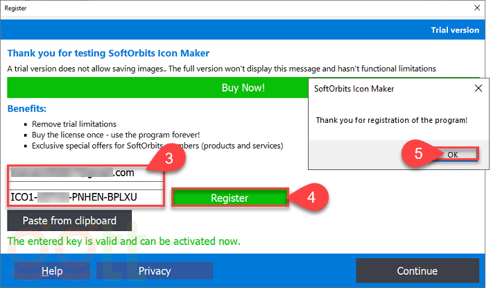Click the Benefits heading
Viewport: 491px width, 288px height.
pyautogui.click(x=27, y=109)
